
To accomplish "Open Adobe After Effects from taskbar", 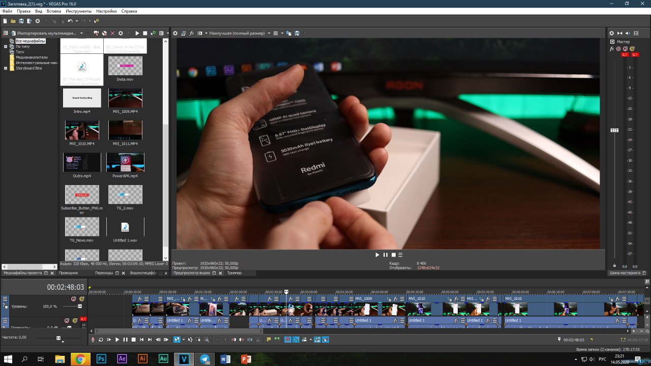I will click(122, 359).
